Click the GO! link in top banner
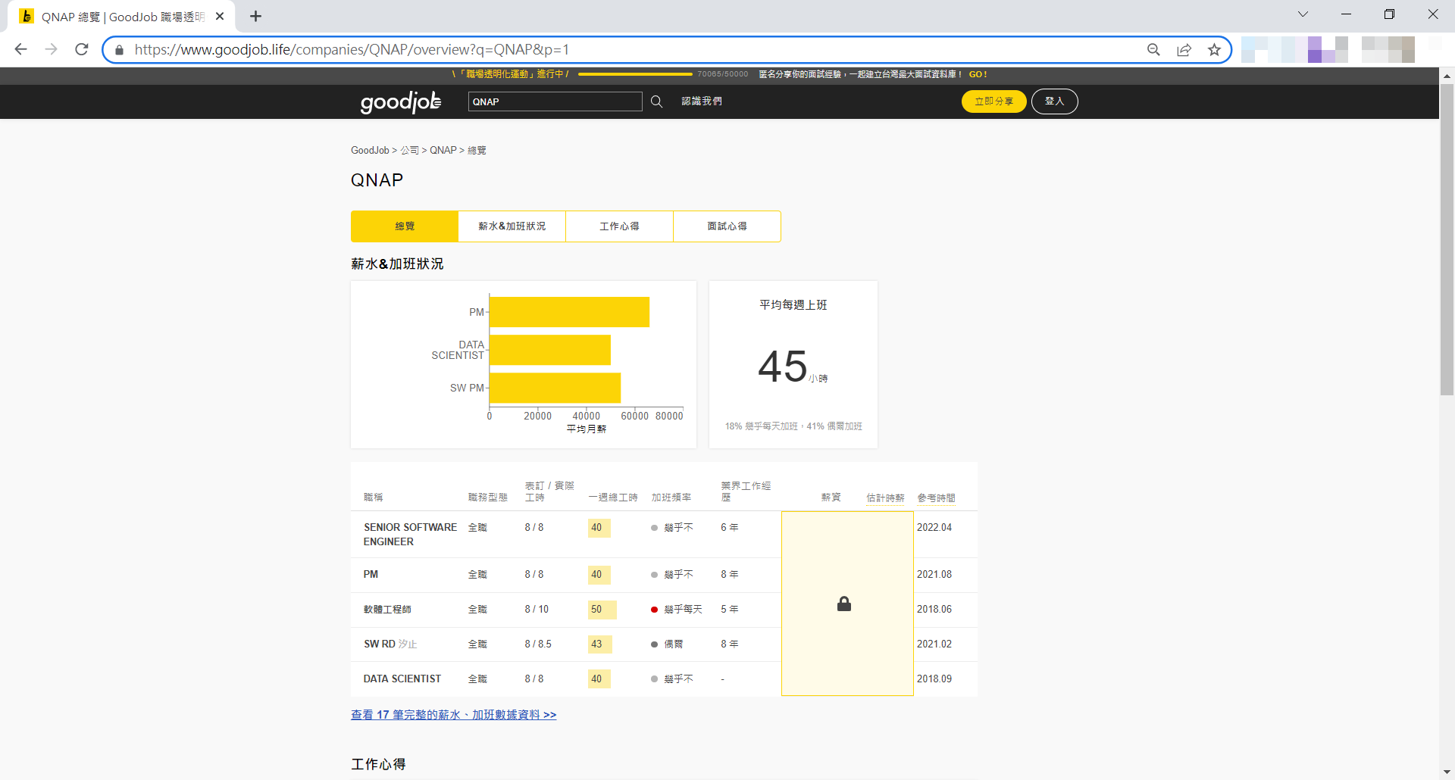The height and width of the screenshot is (780, 1455). [978, 74]
